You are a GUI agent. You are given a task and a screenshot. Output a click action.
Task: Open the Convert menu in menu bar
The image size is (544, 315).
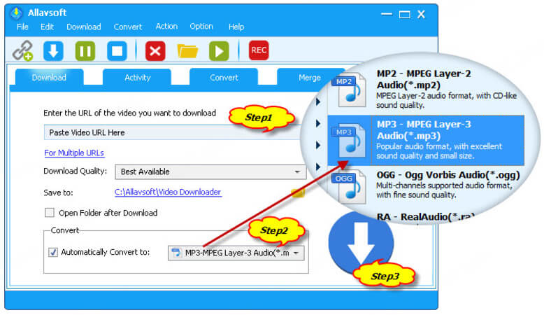coord(128,27)
